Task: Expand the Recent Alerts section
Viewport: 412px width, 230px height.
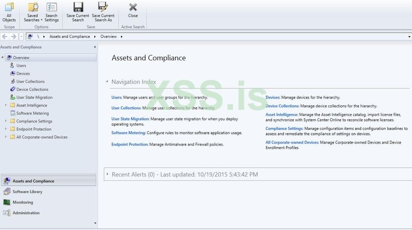Action: [x=107, y=174]
